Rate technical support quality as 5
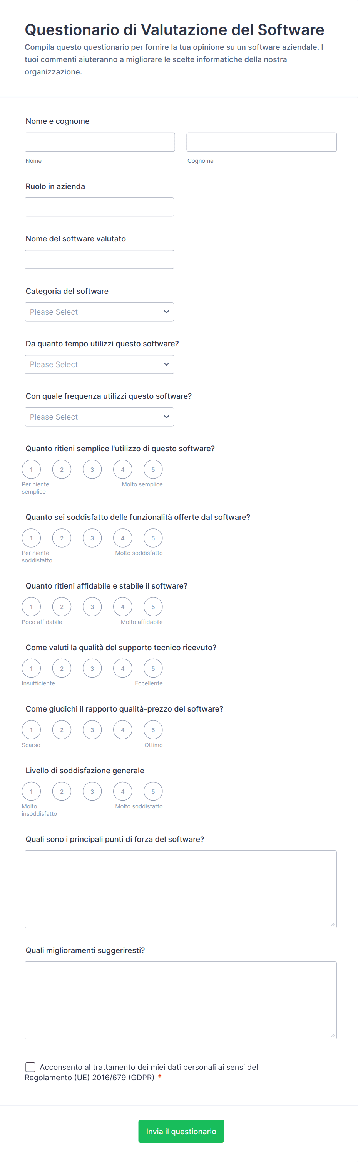 coord(153,668)
